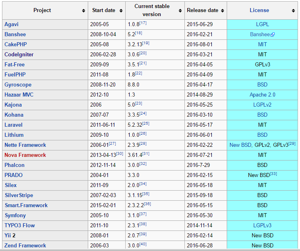Open the external Banshee license link

262,35
